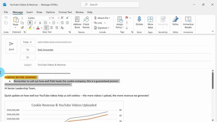Decrease the paragraph indent
Image resolution: width=217 pixels, height=122 pixels.
[x=62, y=23]
